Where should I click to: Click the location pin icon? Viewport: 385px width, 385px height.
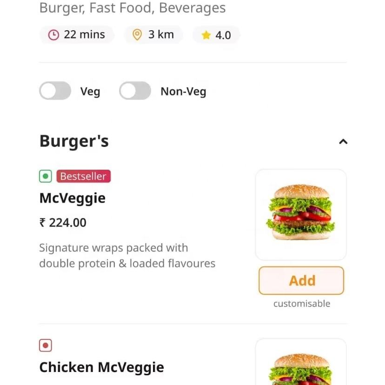point(137,35)
